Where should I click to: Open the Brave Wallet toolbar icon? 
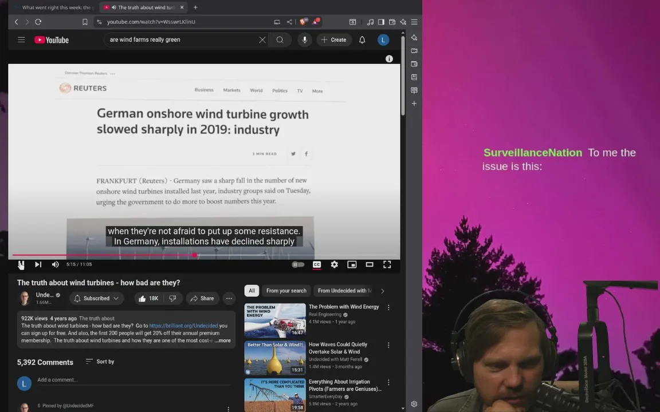[392, 22]
